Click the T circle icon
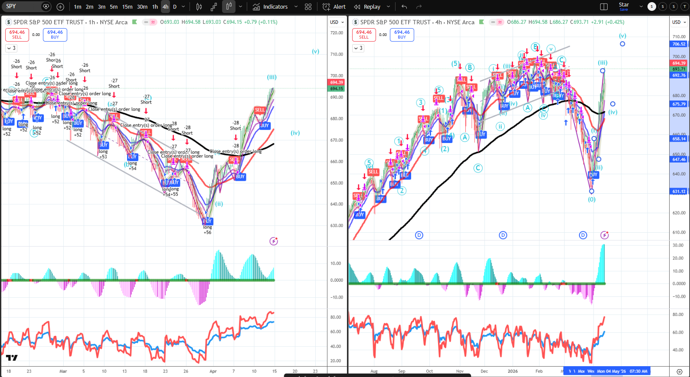The width and height of the screenshot is (690, 377). (685, 6)
